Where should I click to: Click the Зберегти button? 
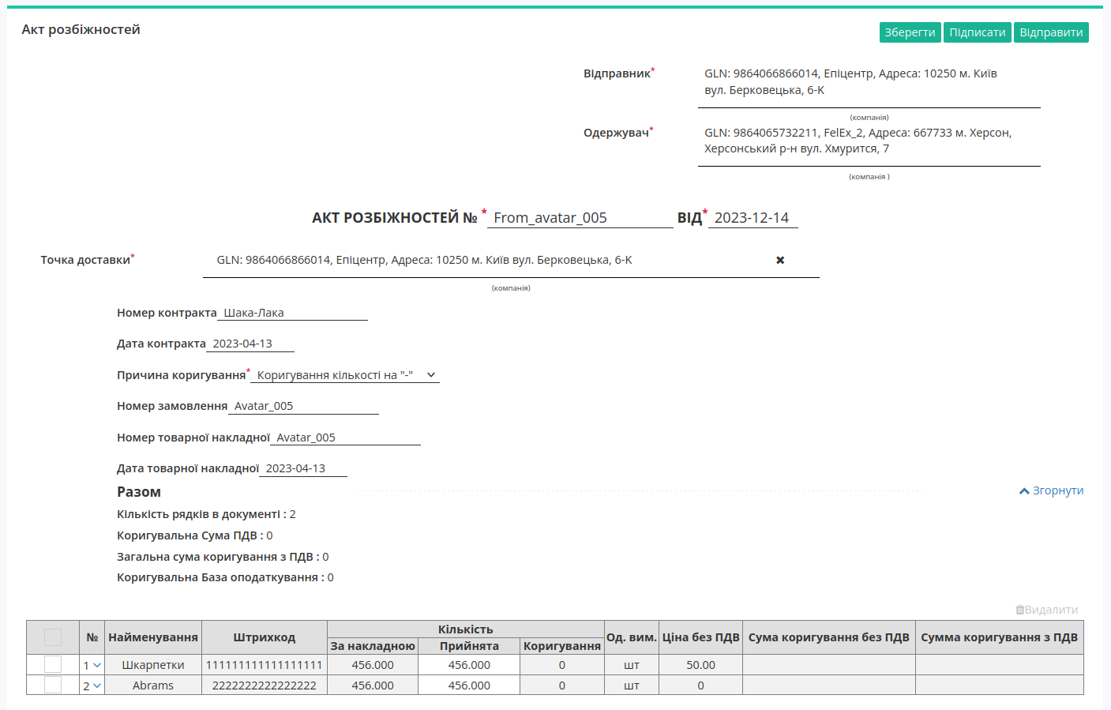(x=910, y=32)
